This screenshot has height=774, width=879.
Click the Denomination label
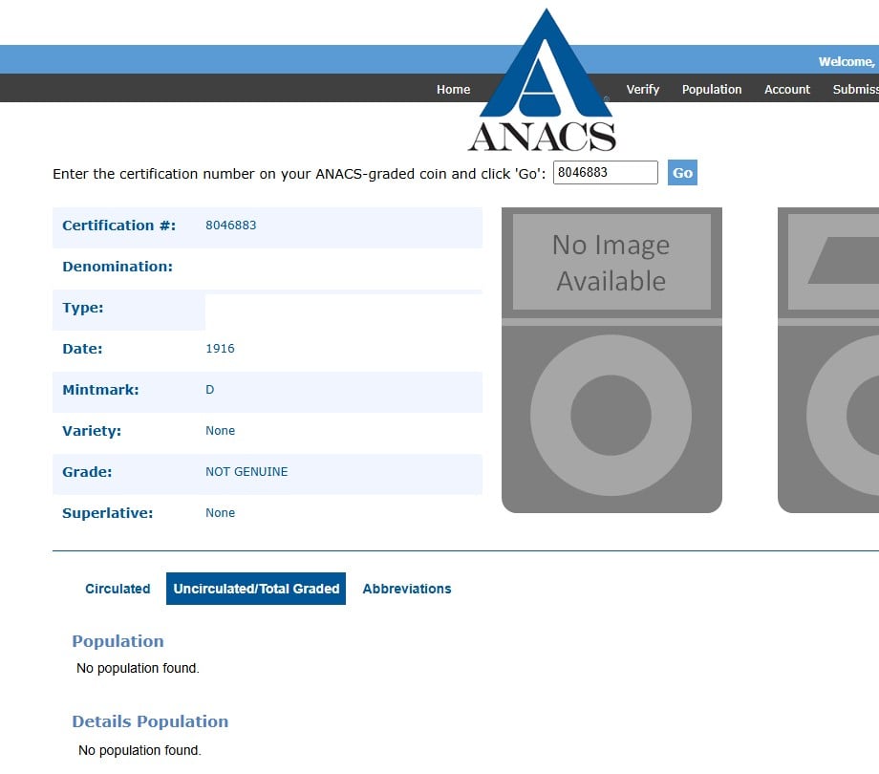118,267
